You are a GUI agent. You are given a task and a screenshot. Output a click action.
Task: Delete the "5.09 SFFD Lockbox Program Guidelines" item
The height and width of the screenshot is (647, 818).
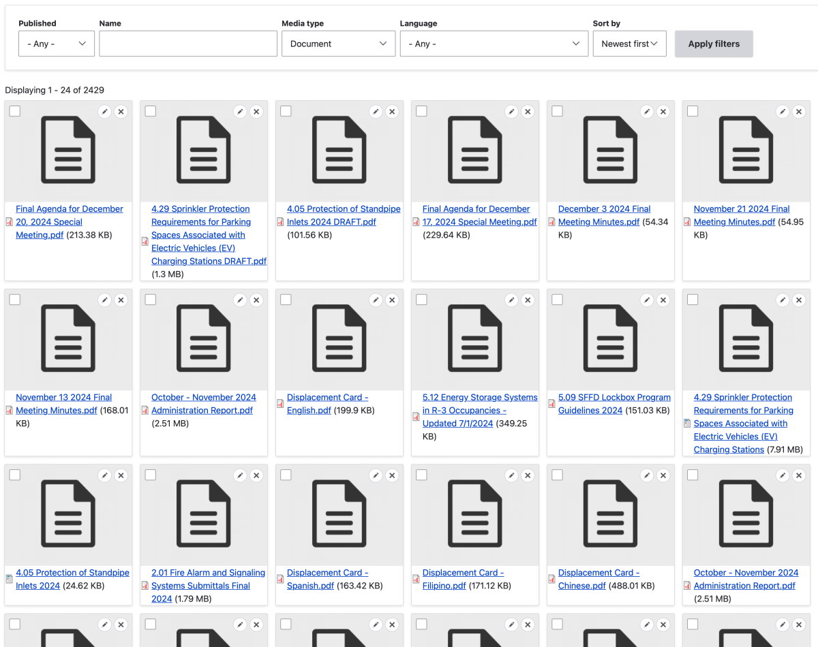pyautogui.click(x=663, y=300)
